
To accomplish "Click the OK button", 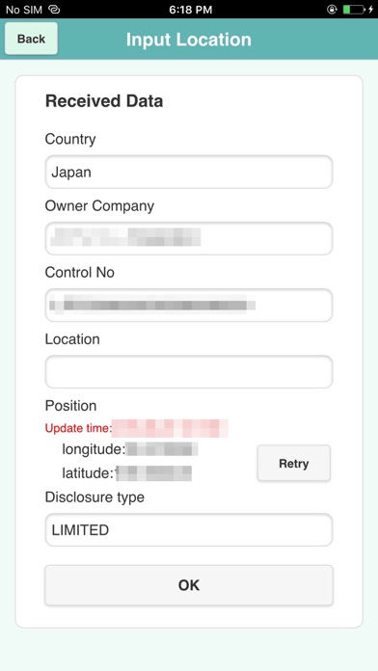I will [x=189, y=585].
